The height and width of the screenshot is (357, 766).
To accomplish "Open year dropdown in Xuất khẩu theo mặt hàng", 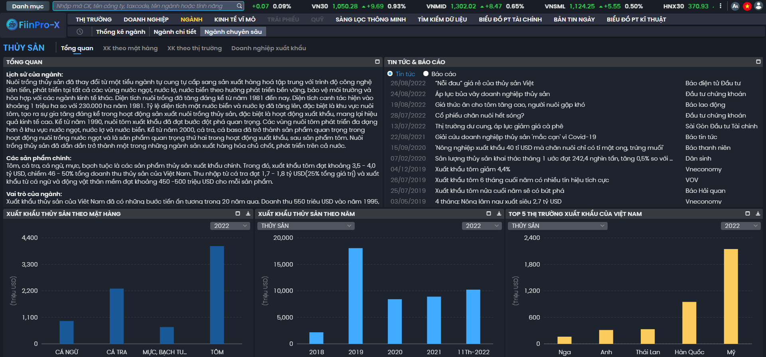I will [x=230, y=226].
